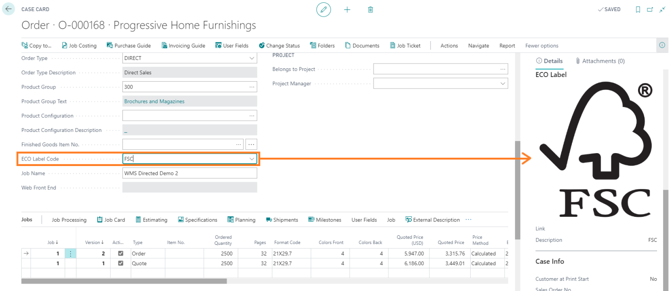The image size is (670, 291).
Task: Open Specifications in the Jobs toolbar
Action: point(197,220)
